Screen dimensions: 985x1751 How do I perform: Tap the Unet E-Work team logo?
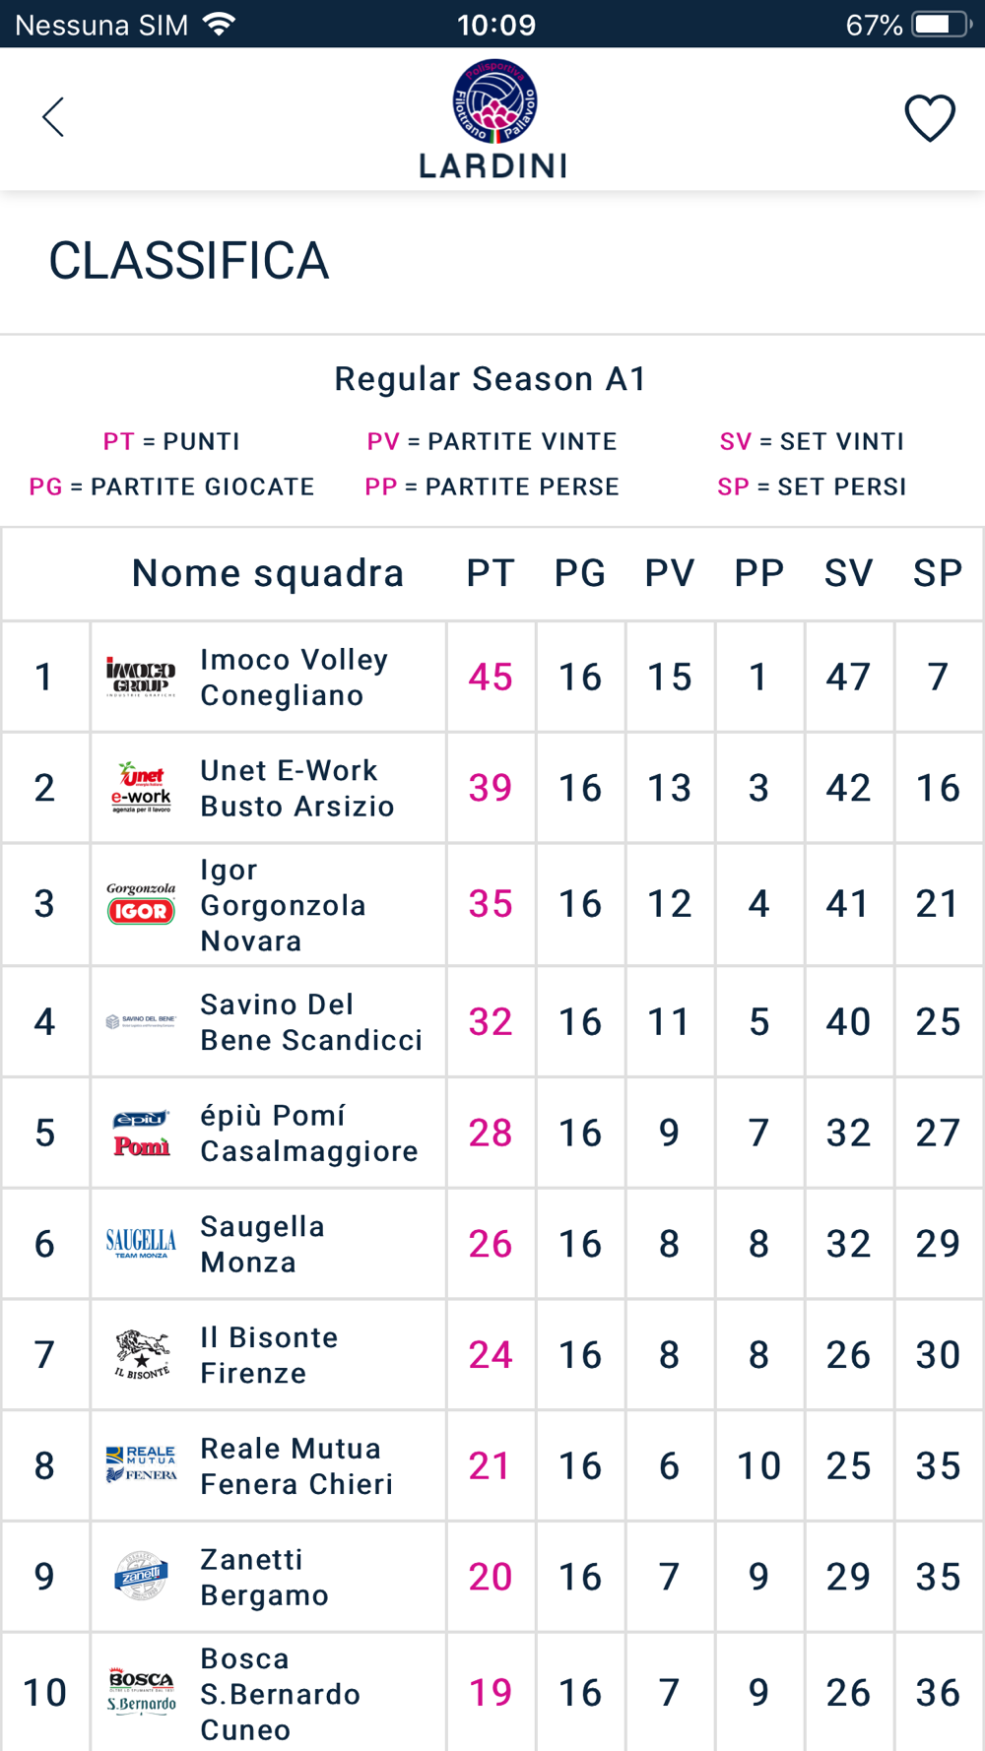141,788
